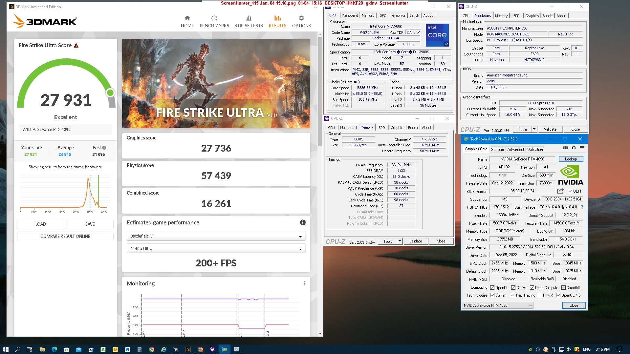This screenshot has height=354, width=630.
Task: Open the GPU selector dropdown in GPU-Z
Action: point(498,305)
